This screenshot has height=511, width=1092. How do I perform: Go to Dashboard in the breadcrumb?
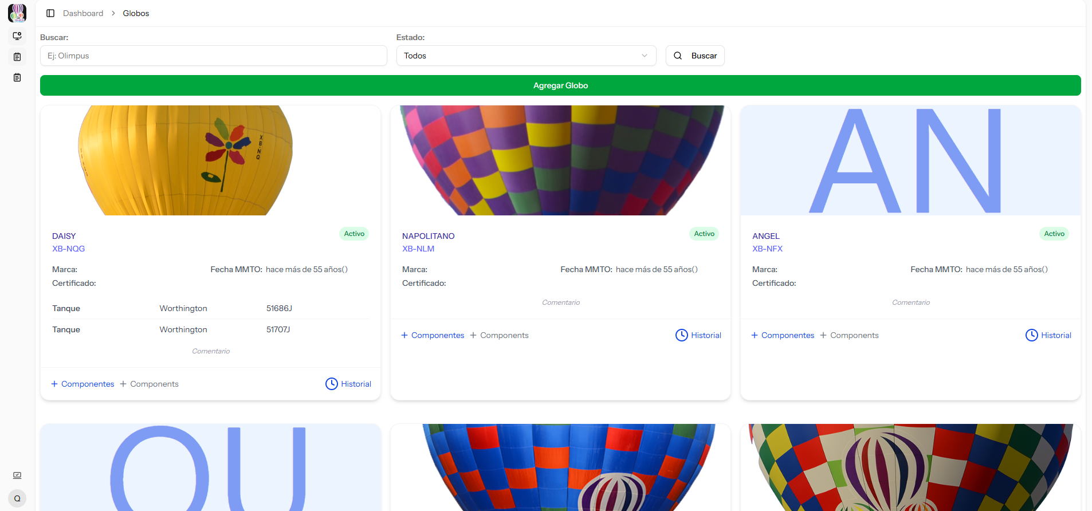[x=83, y=13]
